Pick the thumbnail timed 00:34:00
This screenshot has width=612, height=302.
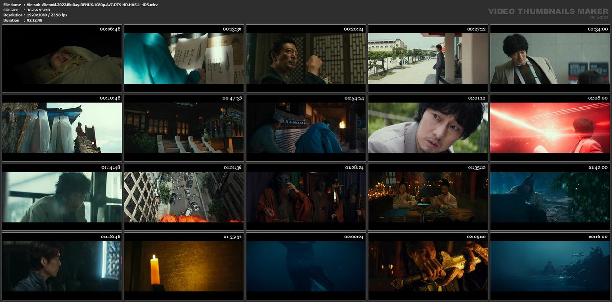pyautogui.click(x=550, y=58)
